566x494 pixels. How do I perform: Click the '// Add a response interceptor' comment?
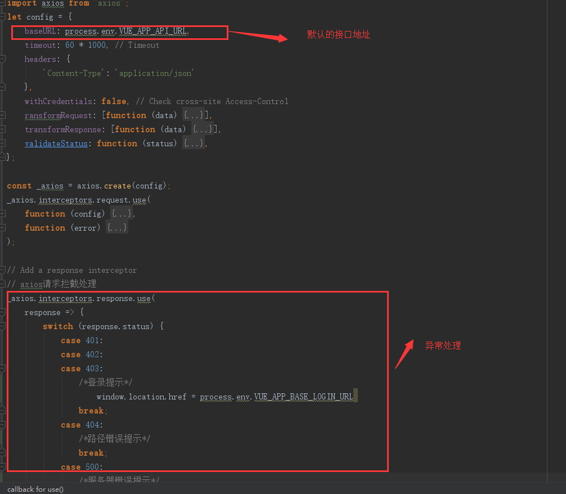72,270
